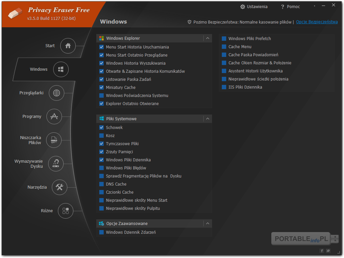Go to the Przeglądarki tab
The width and height of the screenshot is (344, 258).
[31, 93]
